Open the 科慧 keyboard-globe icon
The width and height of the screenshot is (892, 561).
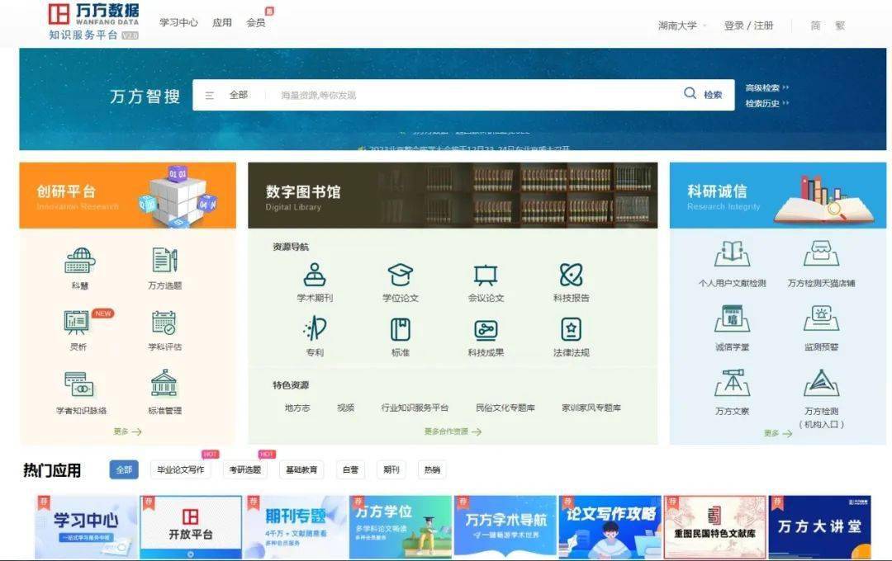79,261
